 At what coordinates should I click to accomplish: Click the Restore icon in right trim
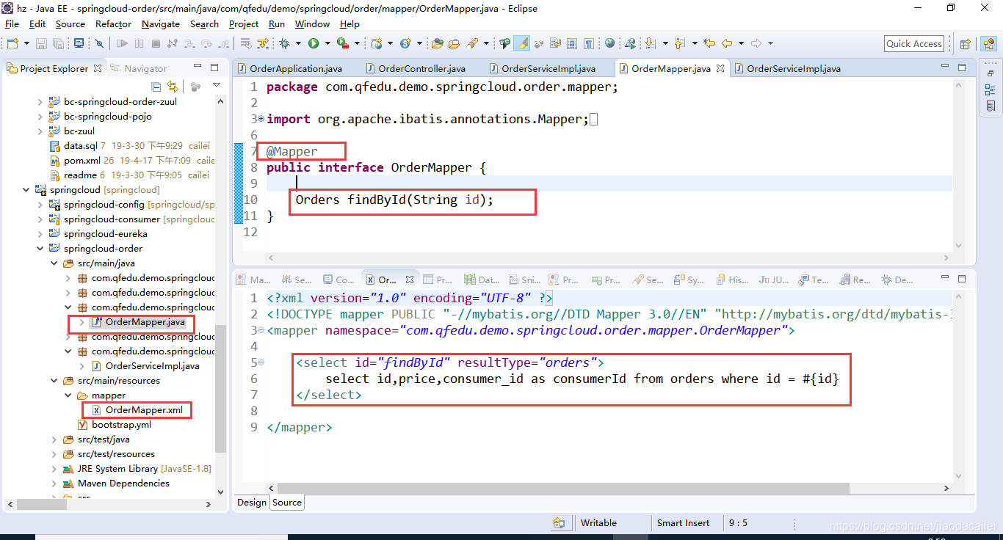coord(991,72)
